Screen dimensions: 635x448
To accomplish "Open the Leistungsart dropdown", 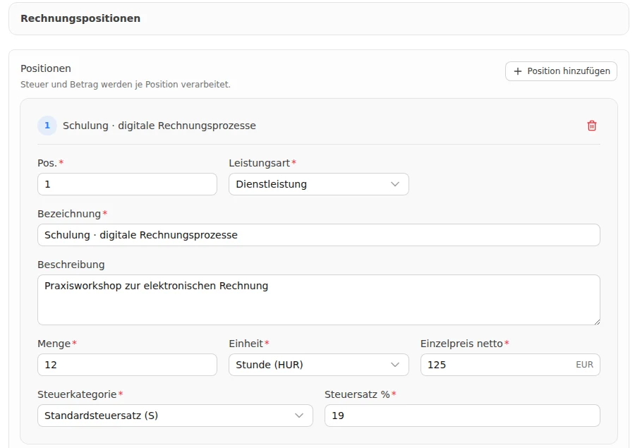I will [x=318, y=184].
